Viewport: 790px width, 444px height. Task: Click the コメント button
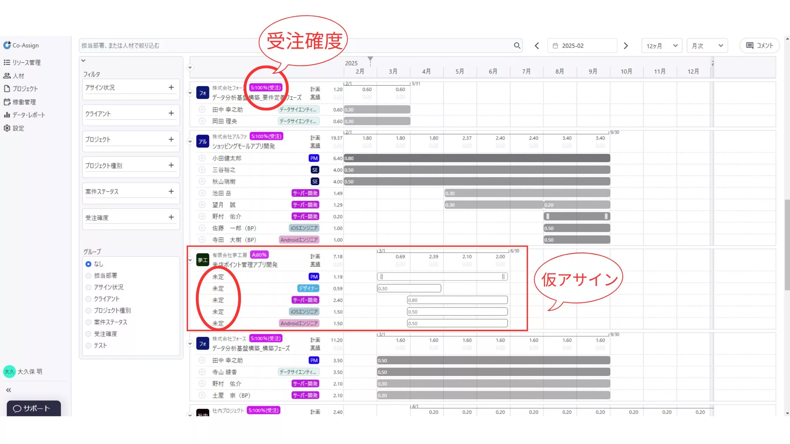pyautogui.click(x=759, y=45)
